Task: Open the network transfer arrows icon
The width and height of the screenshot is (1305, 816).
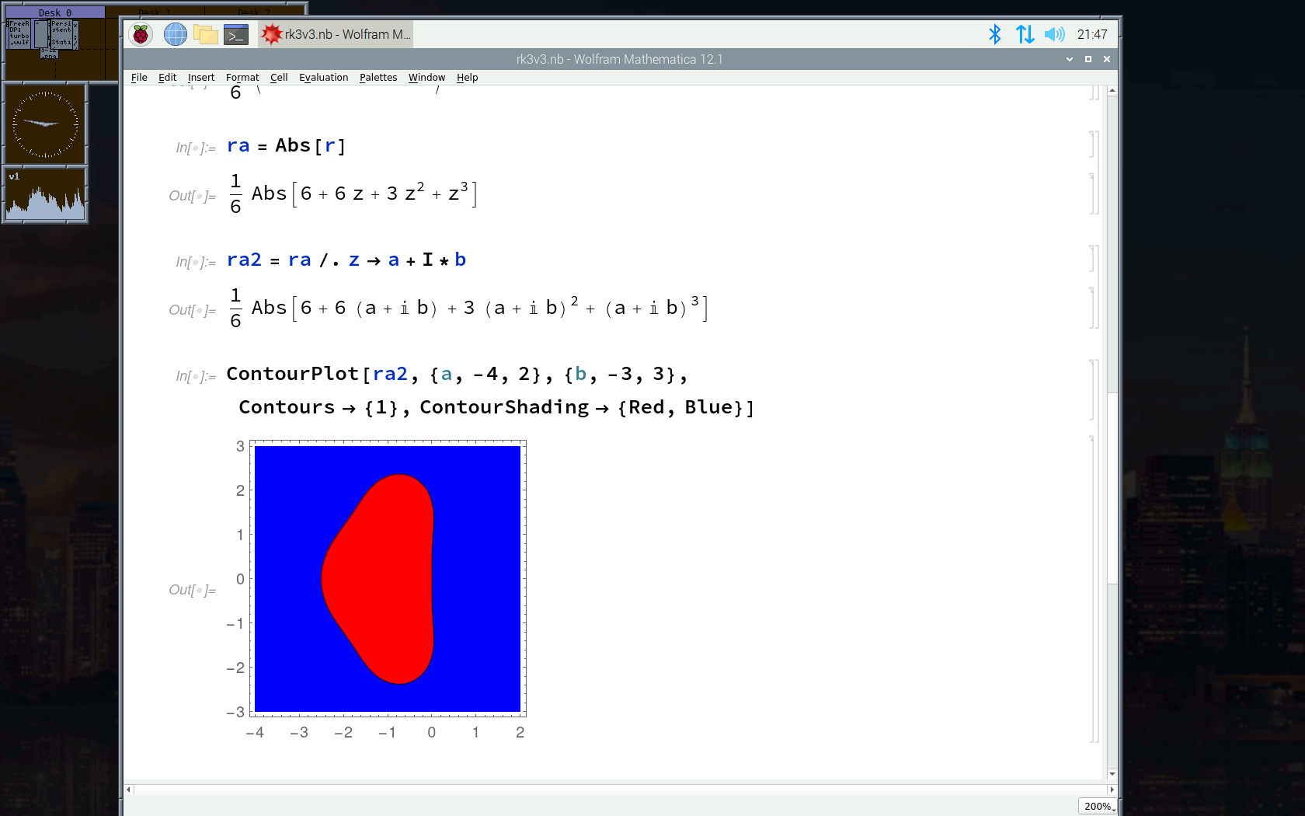Action: (x=1025, y=34)
